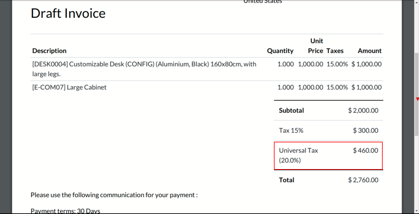The image size is (419, 214).
Task: Click the Taxes column header
Action: (x=335, y=51)
